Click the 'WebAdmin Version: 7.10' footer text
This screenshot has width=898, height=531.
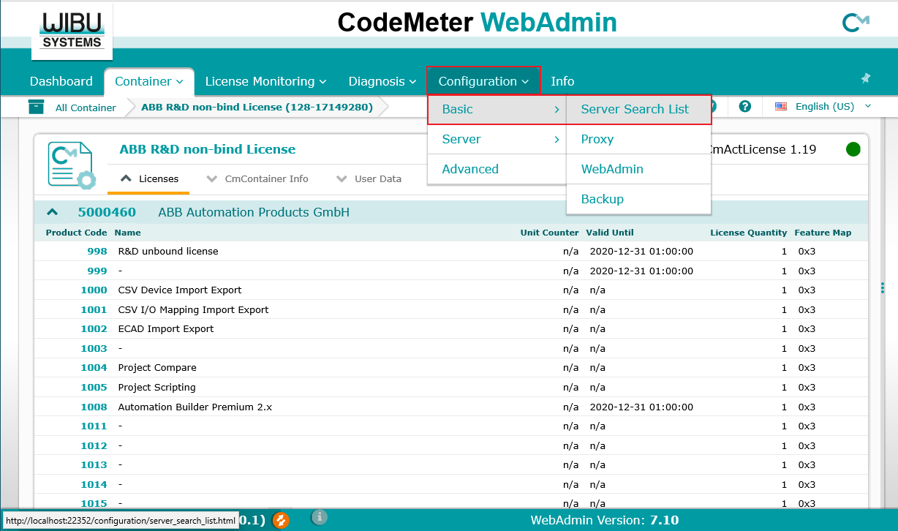(605, 520)
